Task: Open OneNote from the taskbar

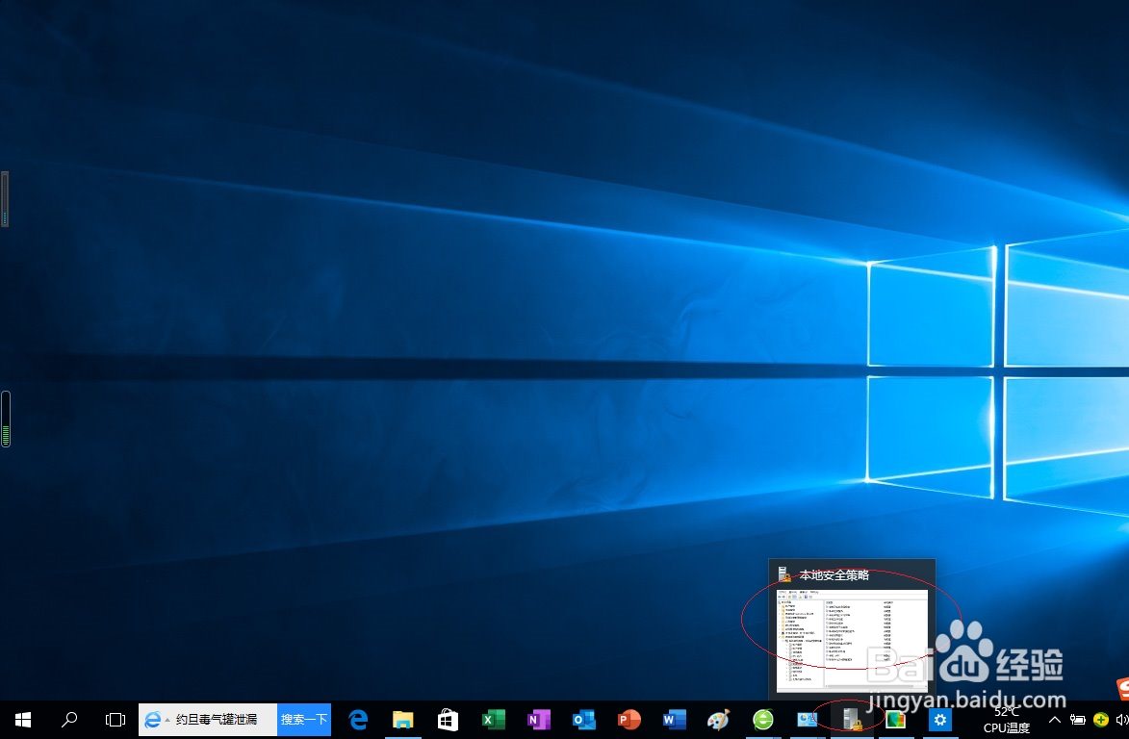Action: 538,719
